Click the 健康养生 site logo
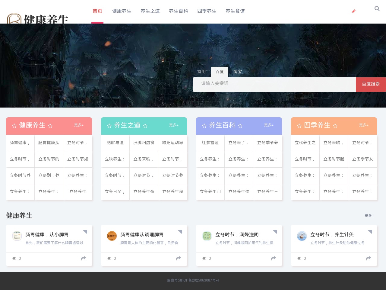Viewport: 386px width, 290px height. point(38,19)
